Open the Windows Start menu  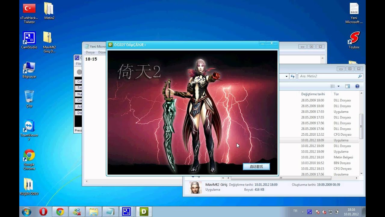26,212
